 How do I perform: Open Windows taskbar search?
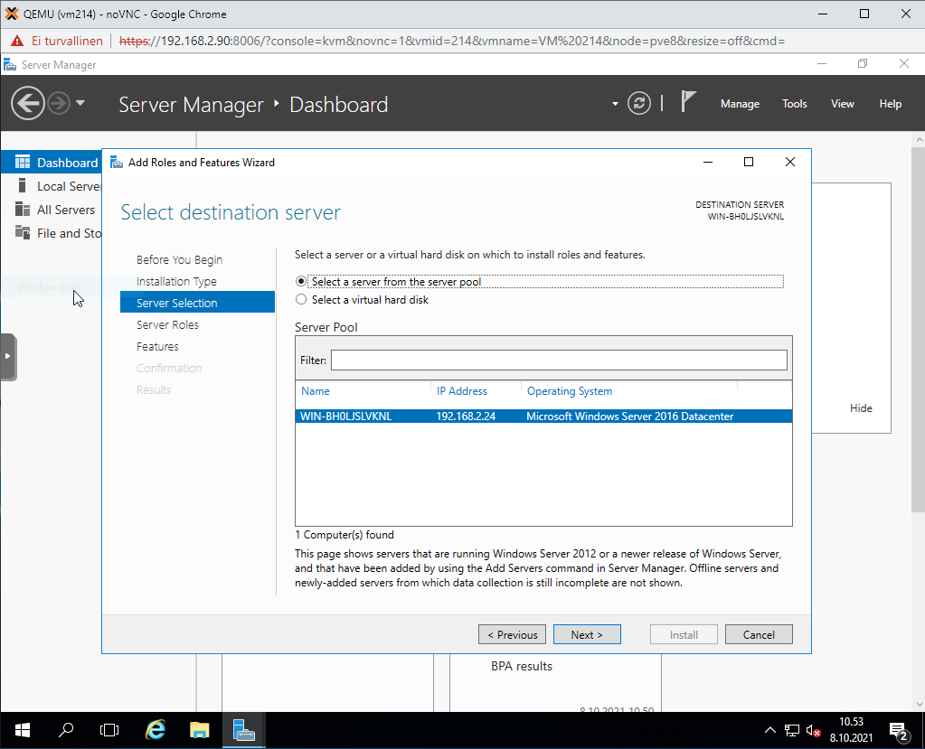click(66, 731)
